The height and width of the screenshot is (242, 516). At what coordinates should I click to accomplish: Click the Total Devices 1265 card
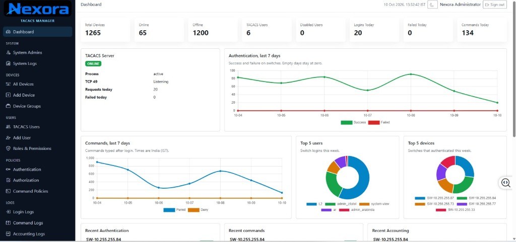pyautogui.click(x=105, y=30)
